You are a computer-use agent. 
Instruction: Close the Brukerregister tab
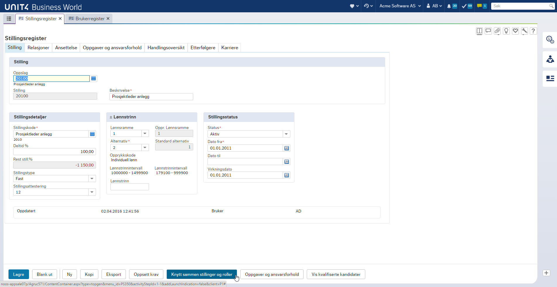click(x=108, y=18)
